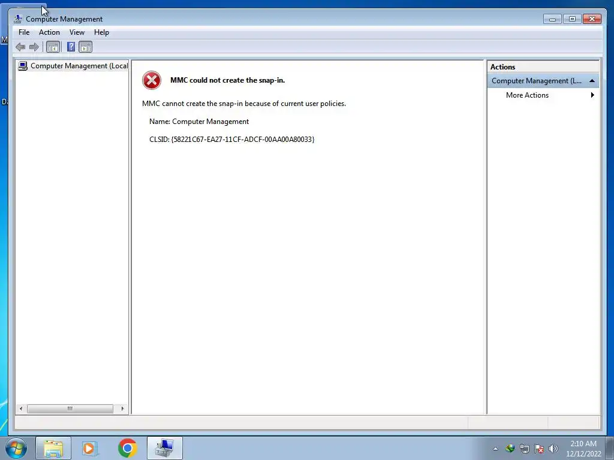Click the Back arrow toolbar button

(20, 47)
